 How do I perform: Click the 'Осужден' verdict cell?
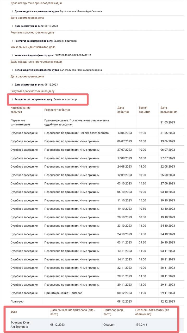pos(109,324)
